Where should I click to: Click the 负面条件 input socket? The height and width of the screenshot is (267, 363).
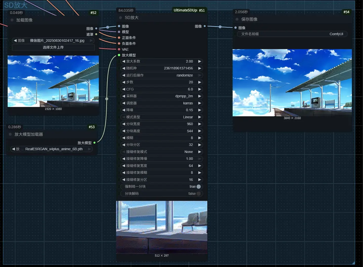(x=119, y=43)
